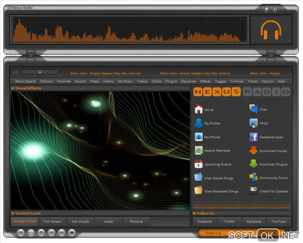Open the Twitter follow button
This screenshot has height=243, width=303.
(229, 221)
